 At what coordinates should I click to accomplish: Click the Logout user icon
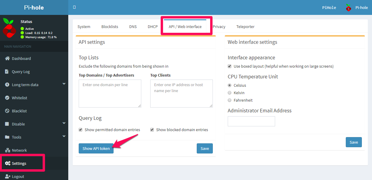(x=8, y=176)
